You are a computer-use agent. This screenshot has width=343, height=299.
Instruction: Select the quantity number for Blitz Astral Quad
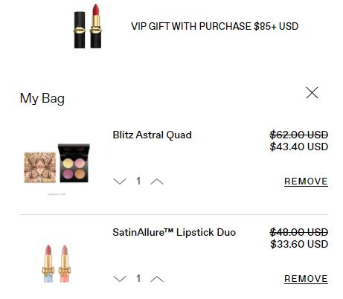(x=138, y=181)
